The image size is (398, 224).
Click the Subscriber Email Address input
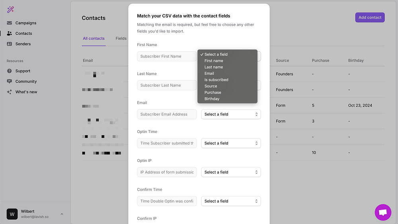tap(167, 114)
